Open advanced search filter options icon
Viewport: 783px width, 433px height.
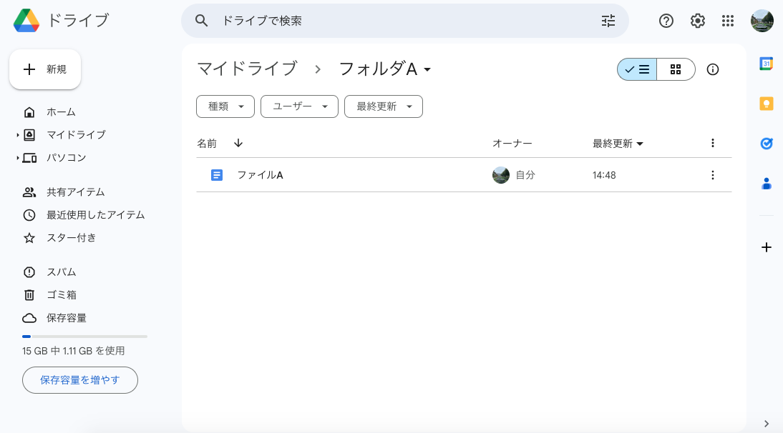tap(608, 21)
